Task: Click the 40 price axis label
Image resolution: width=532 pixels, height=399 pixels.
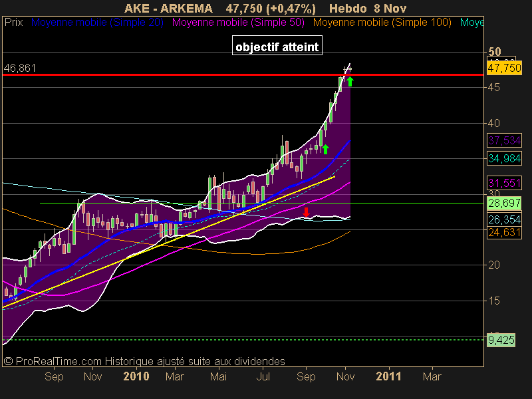Action: pos(493,123)
